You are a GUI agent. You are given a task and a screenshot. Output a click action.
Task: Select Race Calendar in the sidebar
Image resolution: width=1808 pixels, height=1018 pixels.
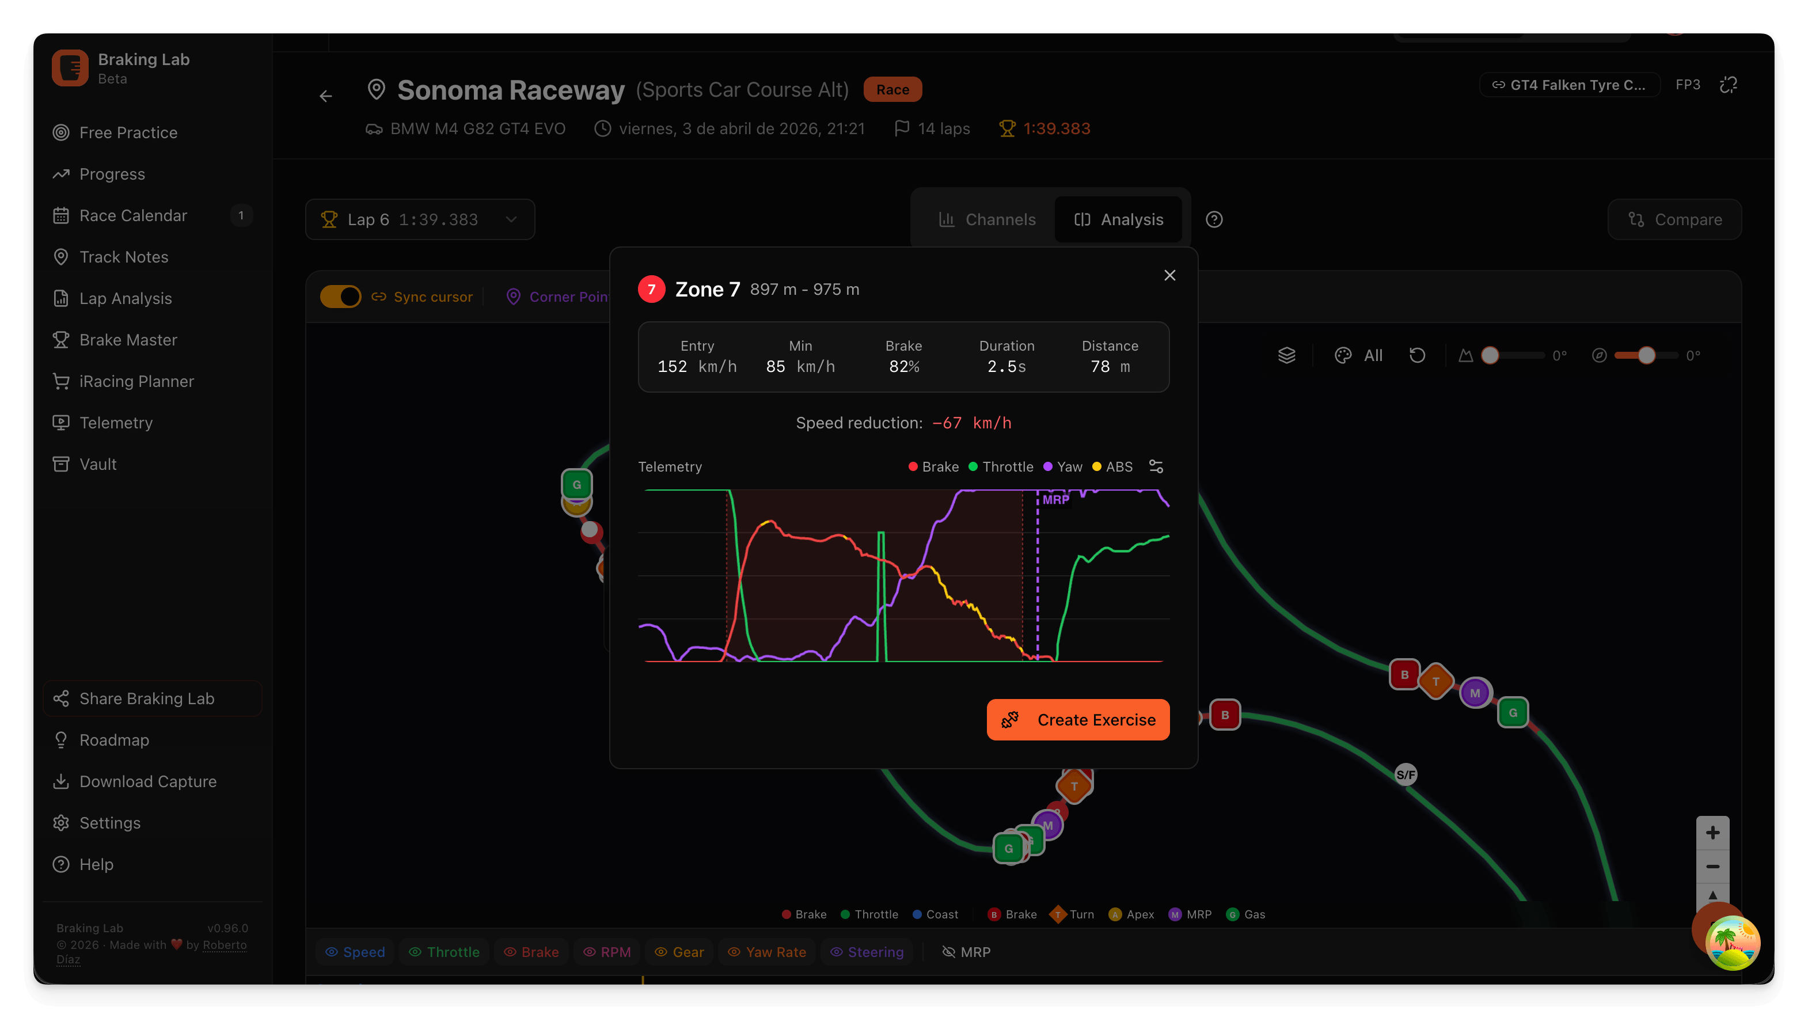(134, 215)
